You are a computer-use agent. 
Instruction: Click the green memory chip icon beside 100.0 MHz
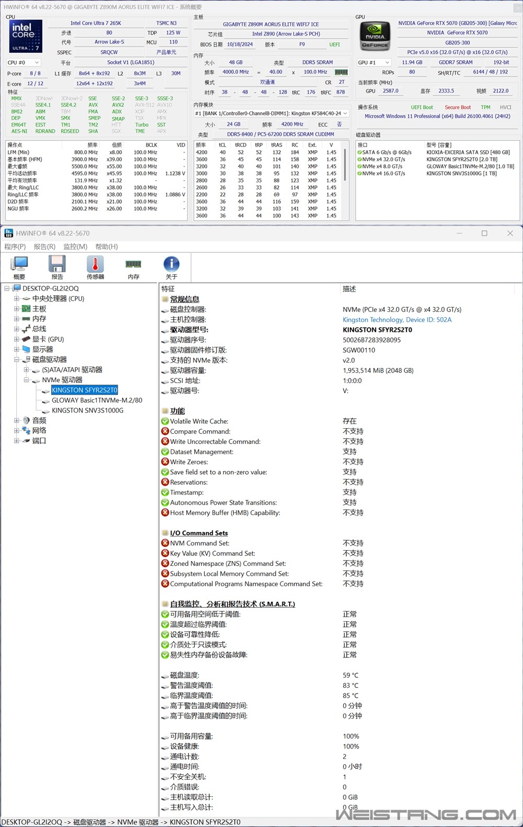(x=341, y=72)
